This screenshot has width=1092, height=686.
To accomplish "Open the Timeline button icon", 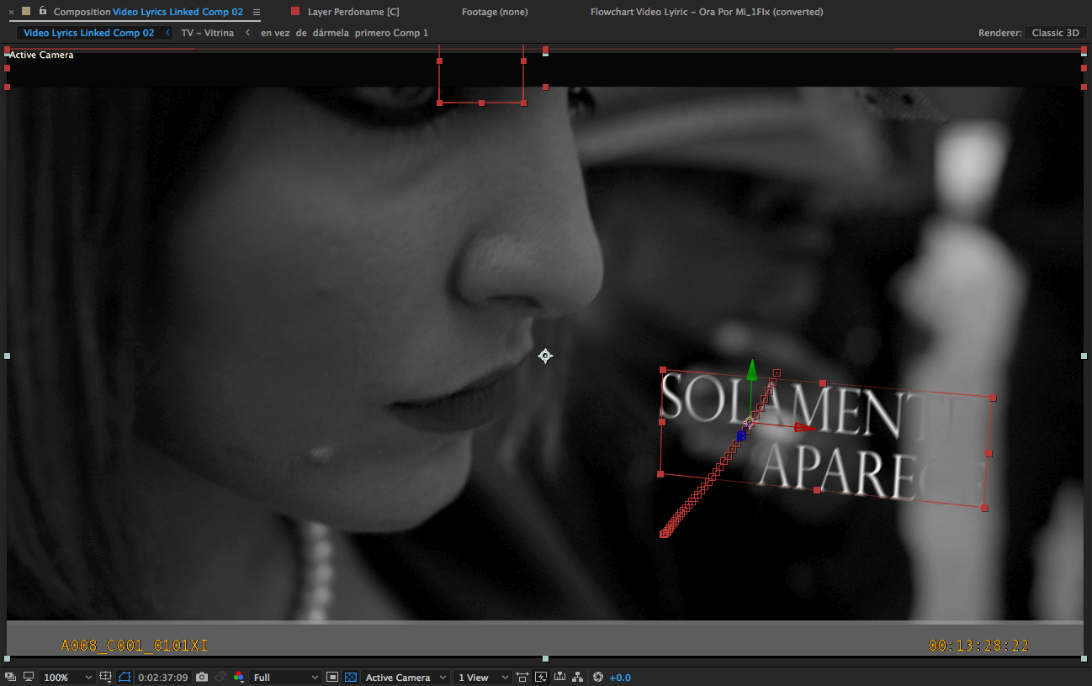I will click(x=559, y=677).
